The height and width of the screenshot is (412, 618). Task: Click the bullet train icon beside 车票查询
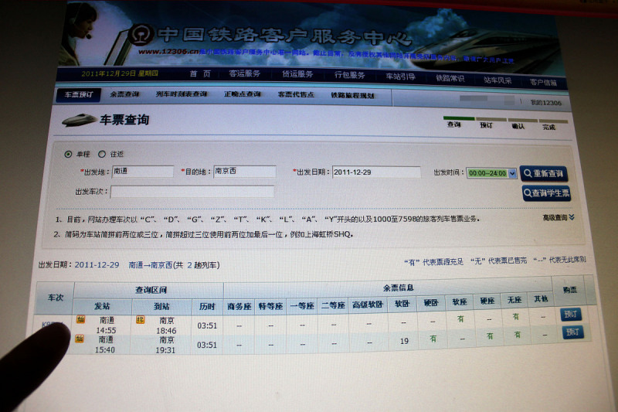[79, 120]
